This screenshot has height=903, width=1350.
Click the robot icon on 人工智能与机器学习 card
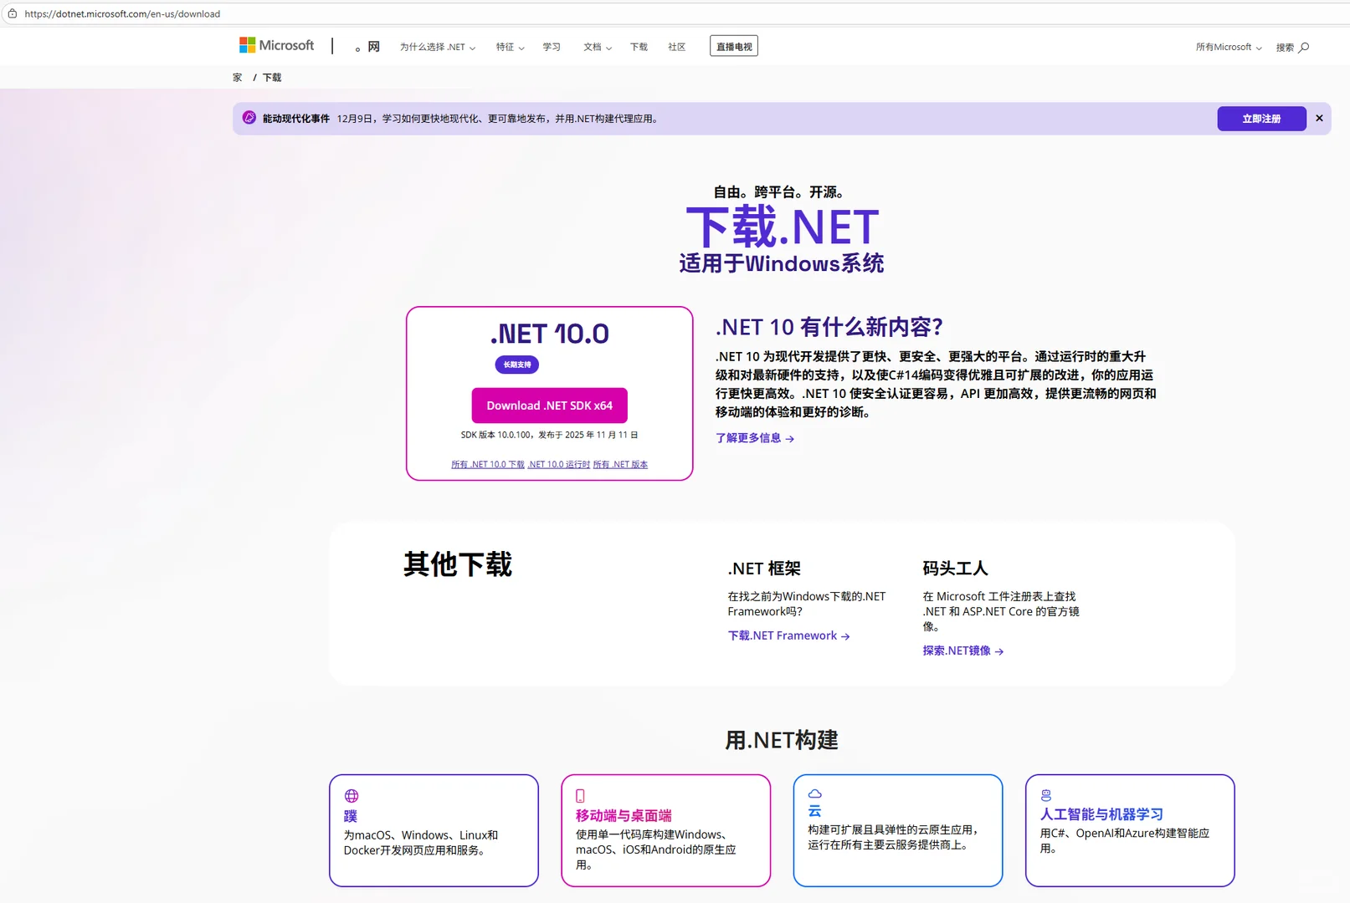coord(1045,794)
